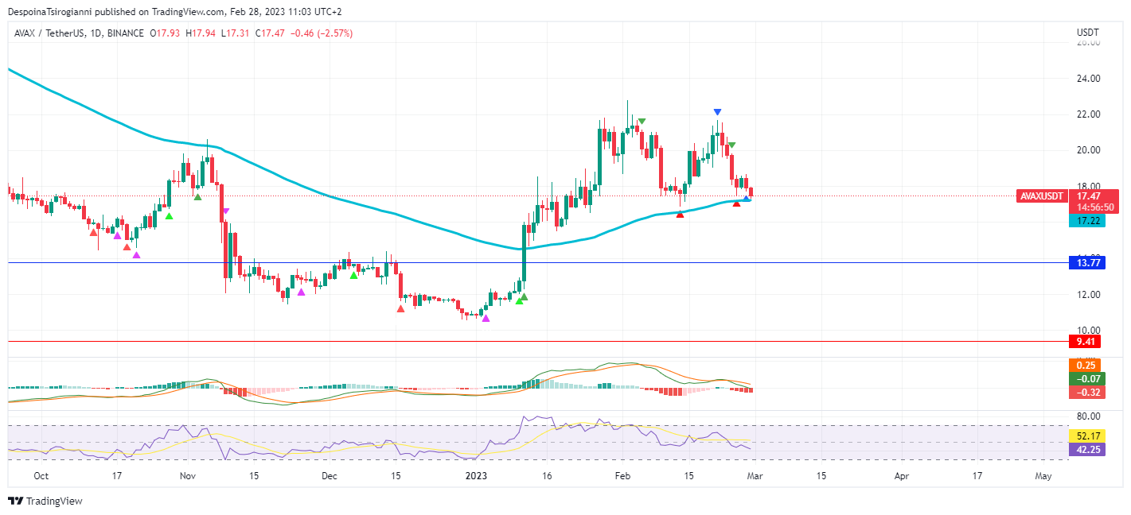Select the magenta triangle marker at the January 2023 low
This screenshot has height=515, width=1131.
(486, 319)
